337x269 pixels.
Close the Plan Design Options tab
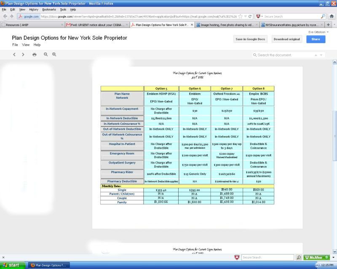click(x=192, y=25)
